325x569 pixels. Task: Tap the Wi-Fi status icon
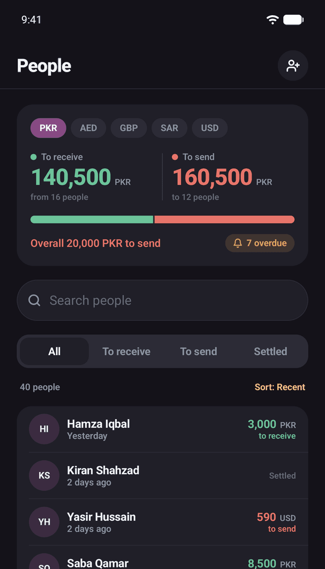pos(272,20)
